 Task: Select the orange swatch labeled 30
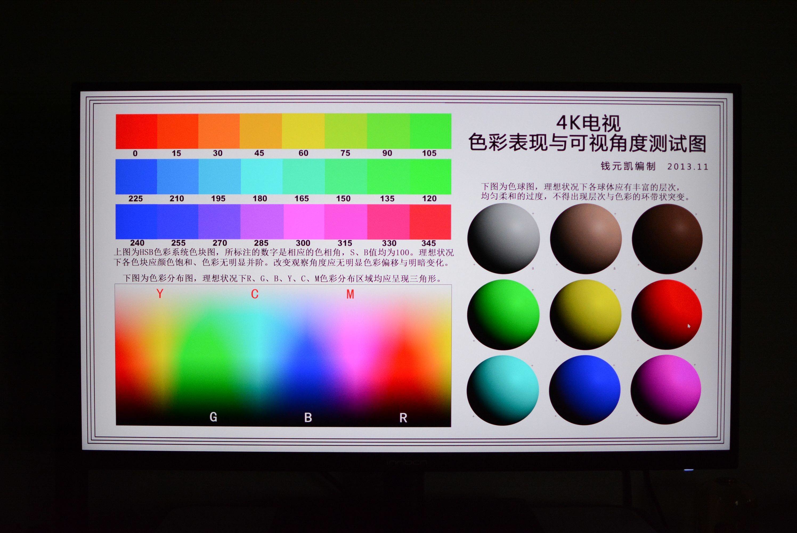(x=219, y=131)
